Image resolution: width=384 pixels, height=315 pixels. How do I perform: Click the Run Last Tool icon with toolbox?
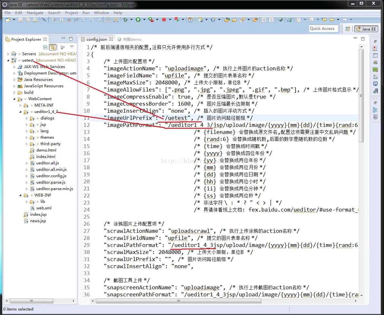[x=151, y=20]
